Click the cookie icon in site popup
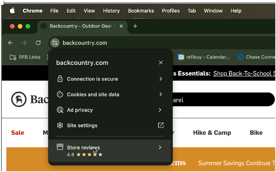 60,94
